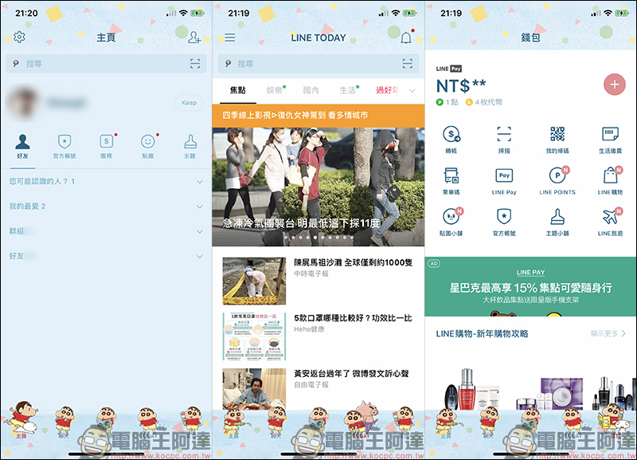The width and height of the screenshot is (637, 460).
Task: Tap the notification bell in LINE TODAY
Action: tap(406, 37)
